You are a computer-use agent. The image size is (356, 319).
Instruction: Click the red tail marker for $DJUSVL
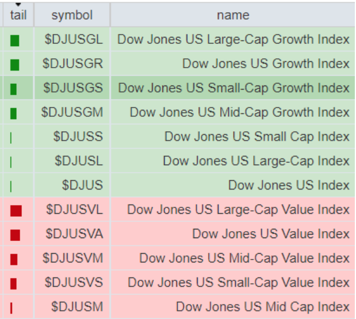[x=16, y=210]
